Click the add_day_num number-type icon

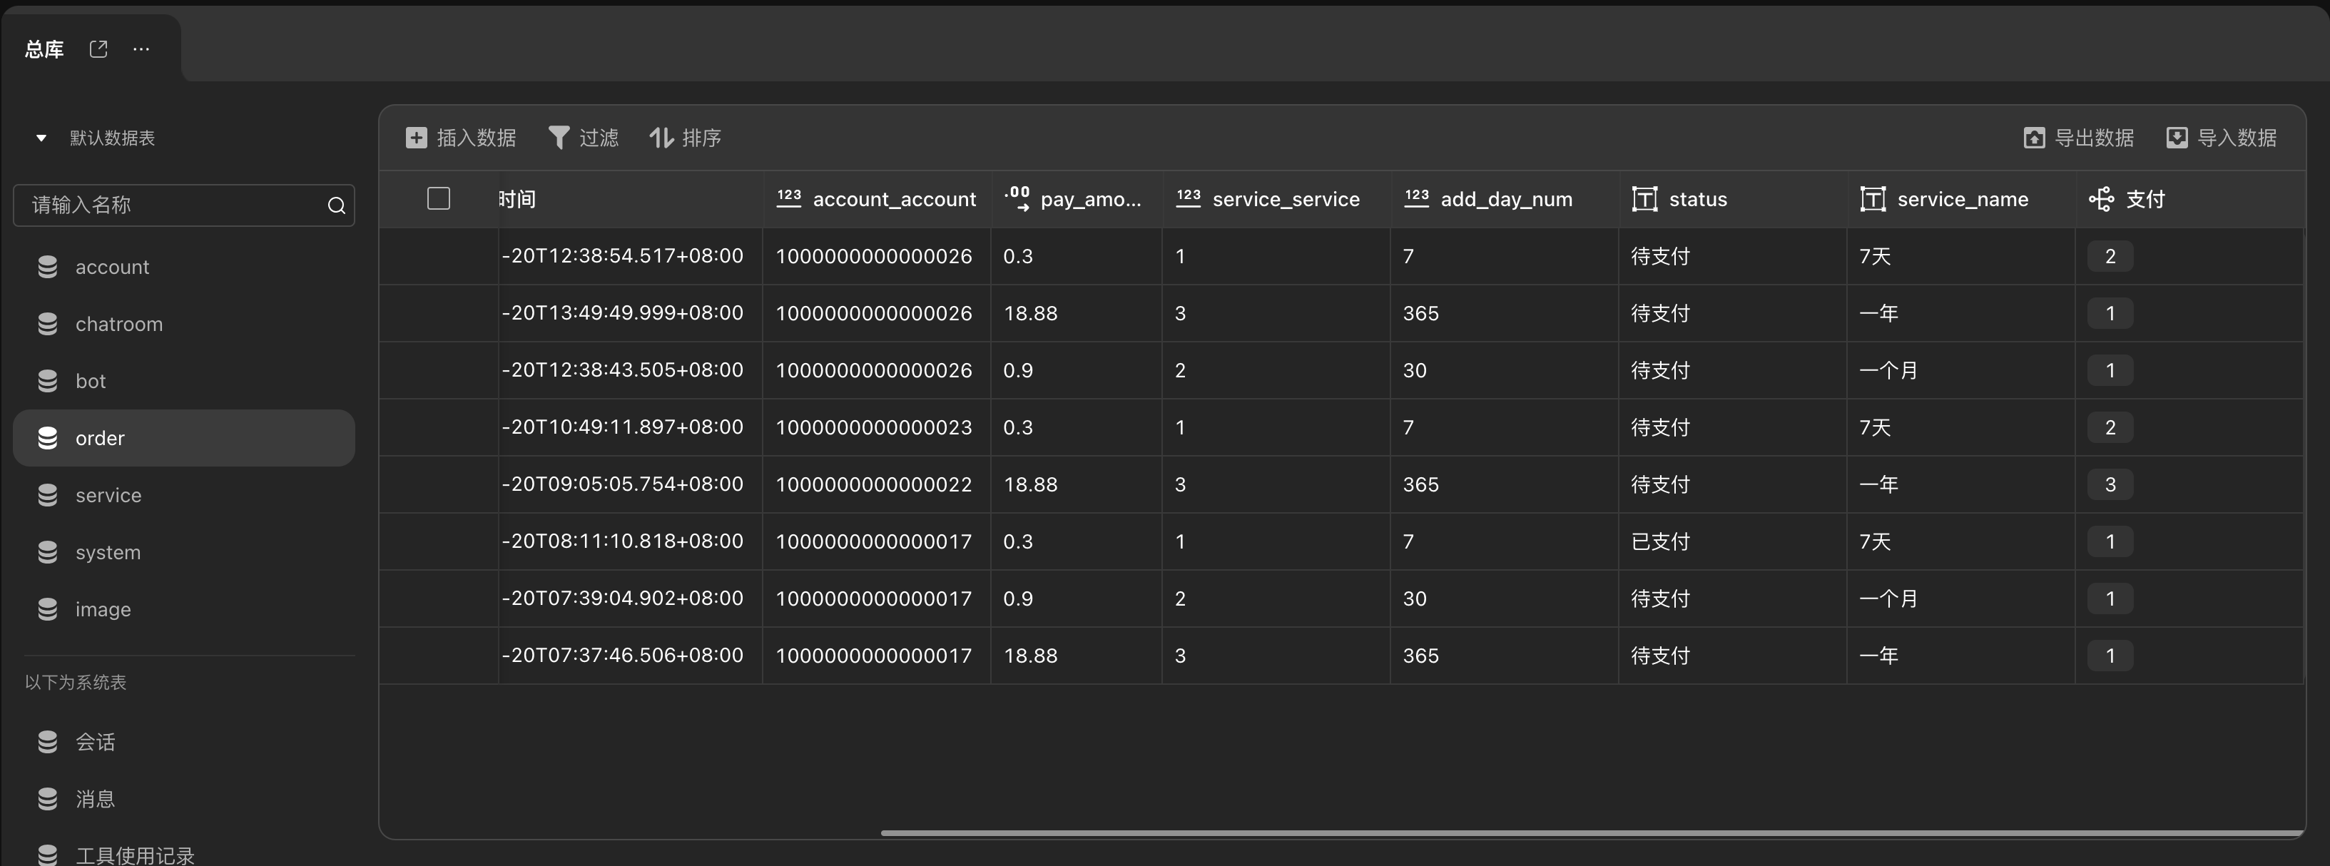point(1416,199)
